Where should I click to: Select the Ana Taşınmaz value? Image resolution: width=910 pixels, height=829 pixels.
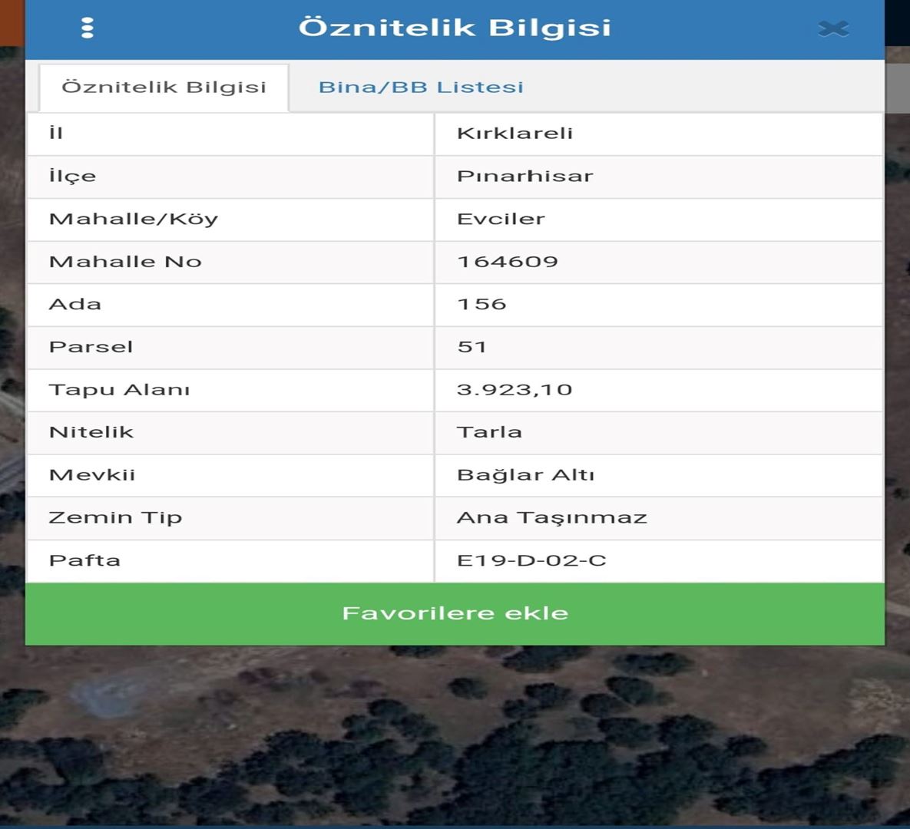click(x=551, y=518)
